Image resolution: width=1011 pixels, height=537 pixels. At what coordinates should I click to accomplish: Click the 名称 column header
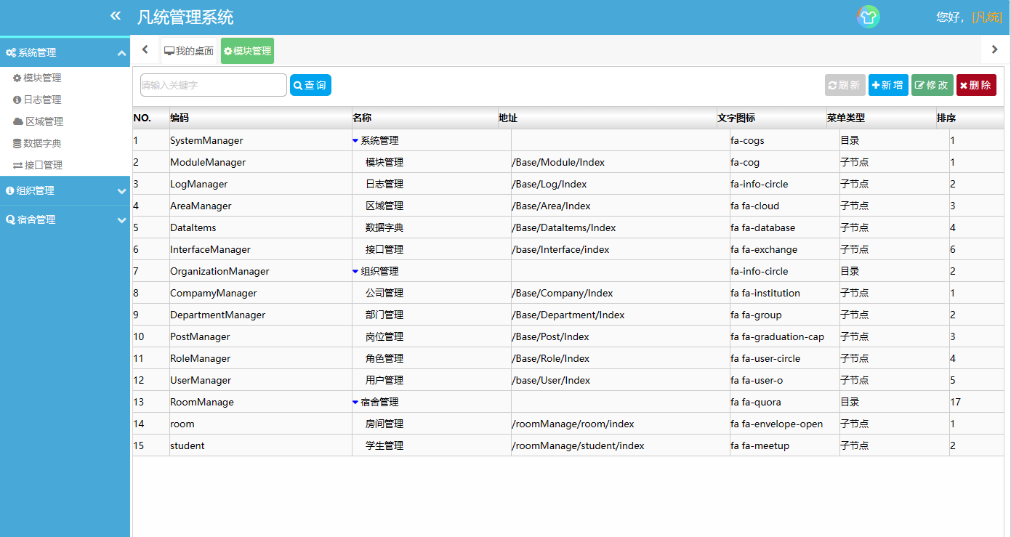[x=425, y=118]
